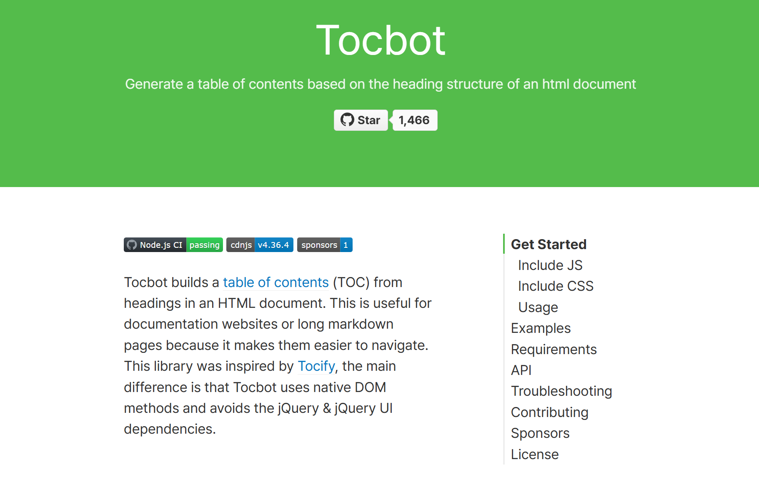759x487 pixels.
Task: Jump to the Examples section
Action: 541,328
